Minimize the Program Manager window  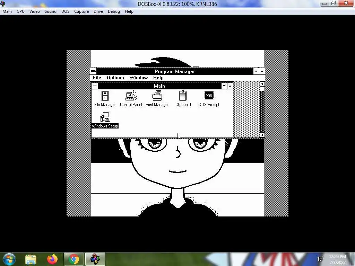[256, 71]
